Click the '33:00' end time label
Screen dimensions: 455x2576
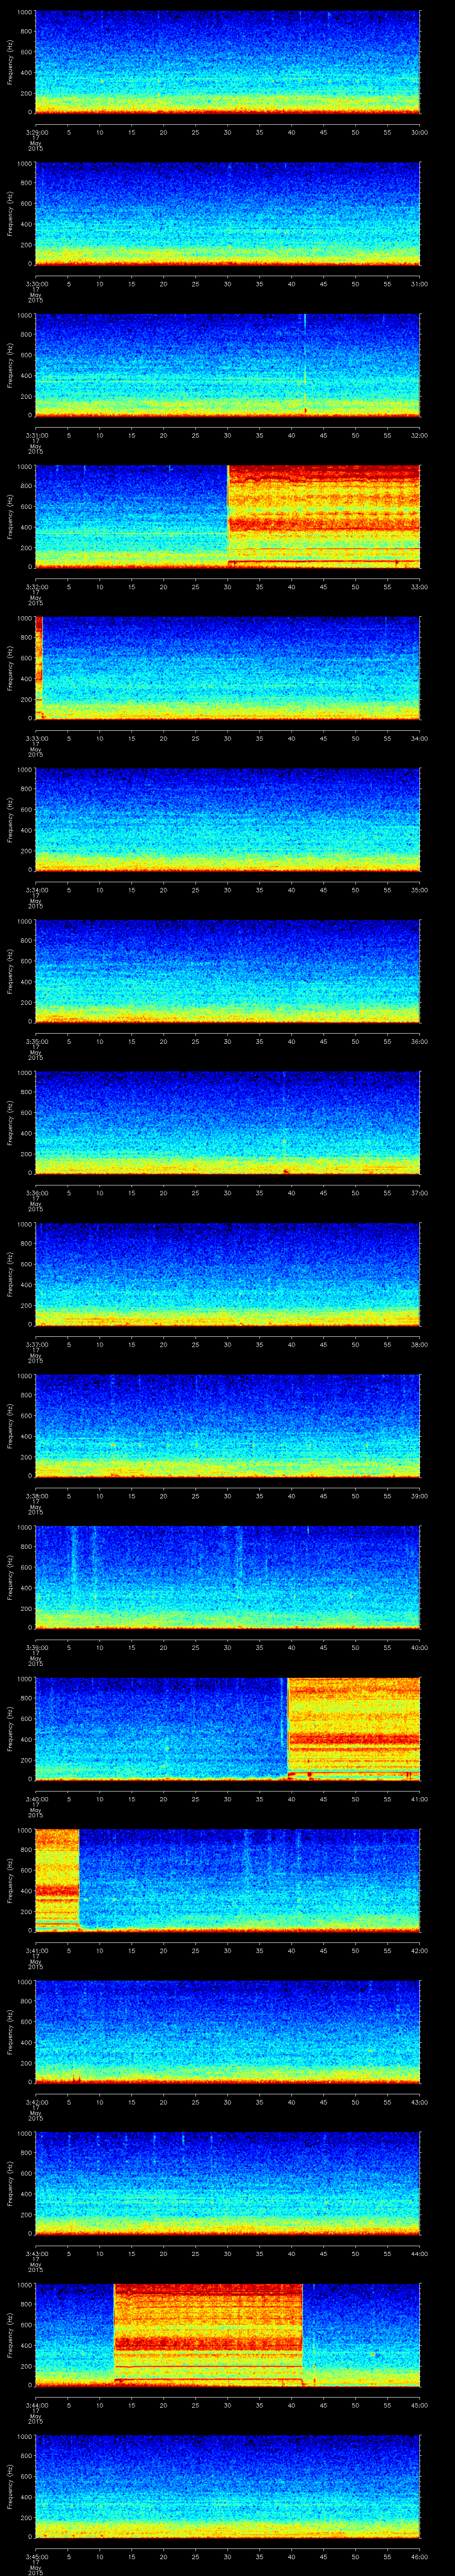point(420,587)
